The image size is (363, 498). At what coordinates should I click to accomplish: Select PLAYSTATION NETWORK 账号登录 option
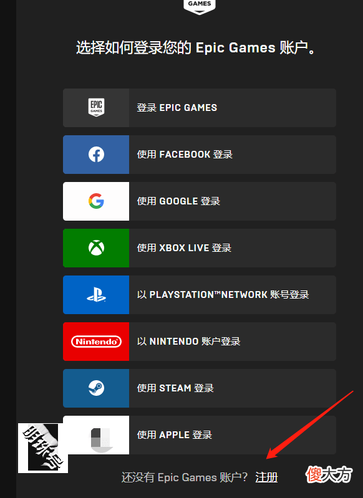200,295
